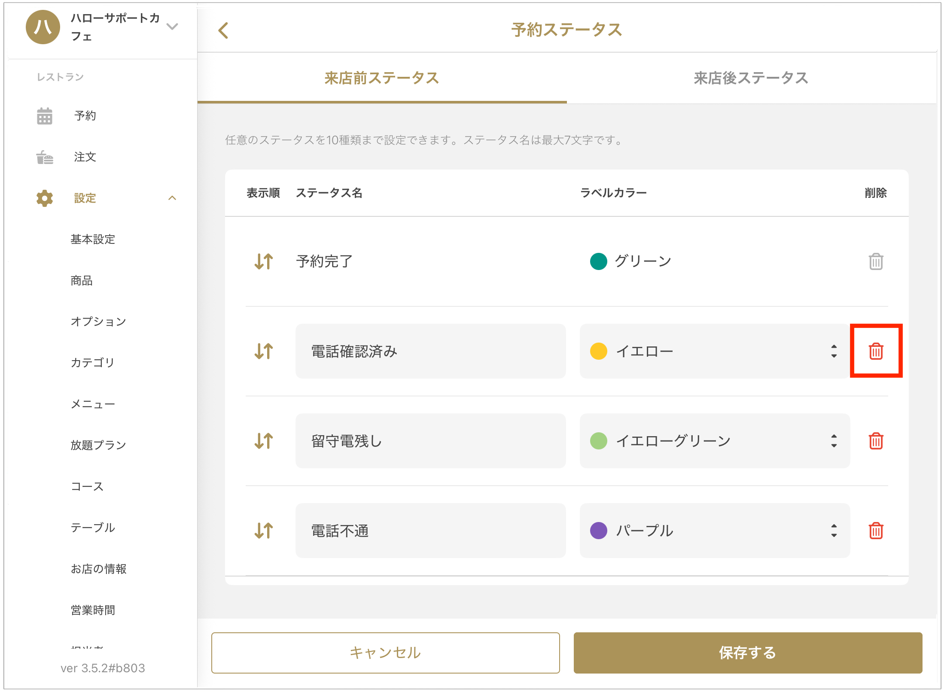
Task: Click the back arrow beside 予約ステータス
Action: click(x=223, y=30)
